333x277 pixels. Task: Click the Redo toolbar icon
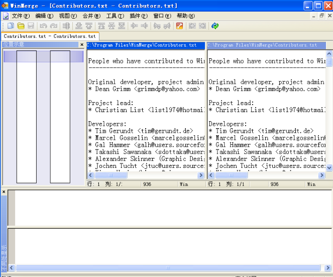tap(53, 26)
